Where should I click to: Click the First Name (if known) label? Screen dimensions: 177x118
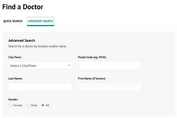tap(92, 78)
